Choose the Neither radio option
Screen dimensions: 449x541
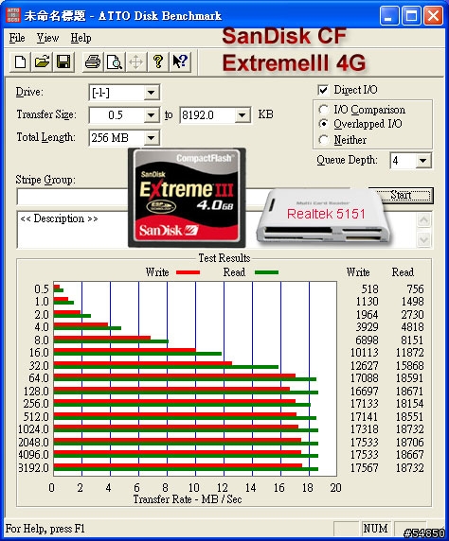324,140
